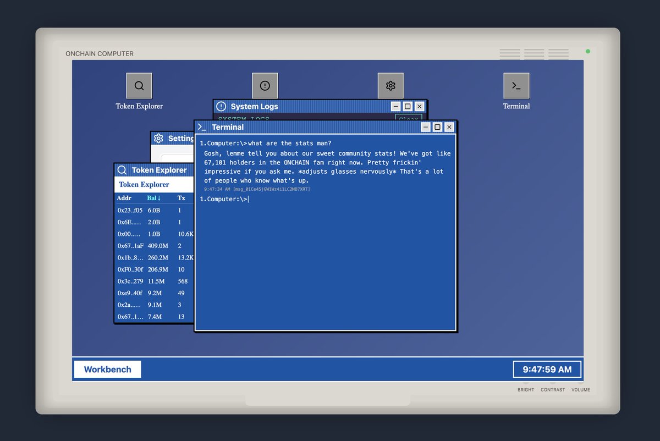Select address 0x23..f05

coord(130,211)
